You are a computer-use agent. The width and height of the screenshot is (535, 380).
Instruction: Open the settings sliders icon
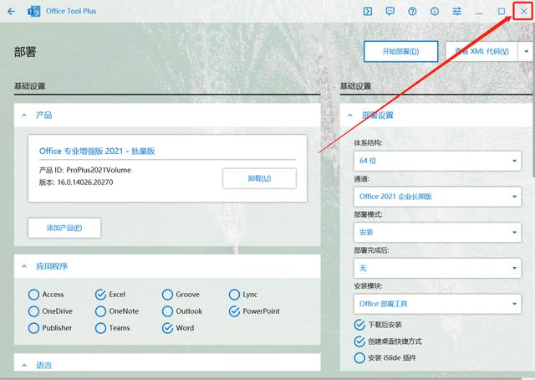point(457,11)
